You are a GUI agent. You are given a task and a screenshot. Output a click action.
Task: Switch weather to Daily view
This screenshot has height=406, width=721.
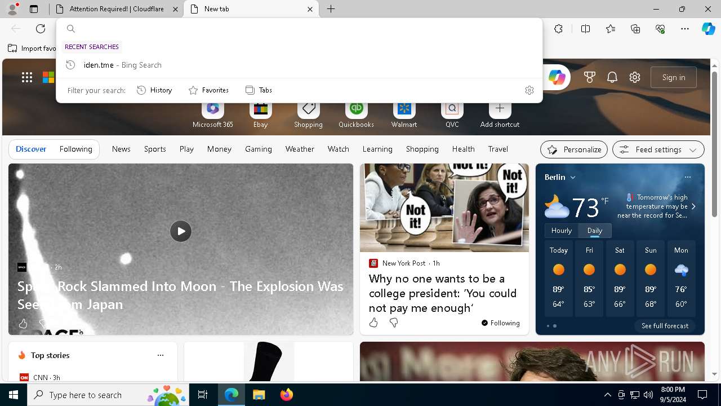[x=595, y=231]
